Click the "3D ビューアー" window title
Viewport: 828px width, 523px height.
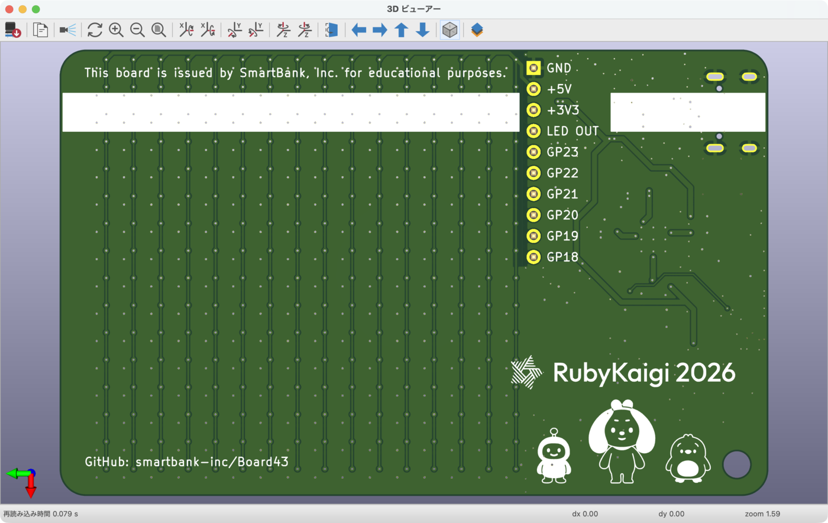click(414, 9)
